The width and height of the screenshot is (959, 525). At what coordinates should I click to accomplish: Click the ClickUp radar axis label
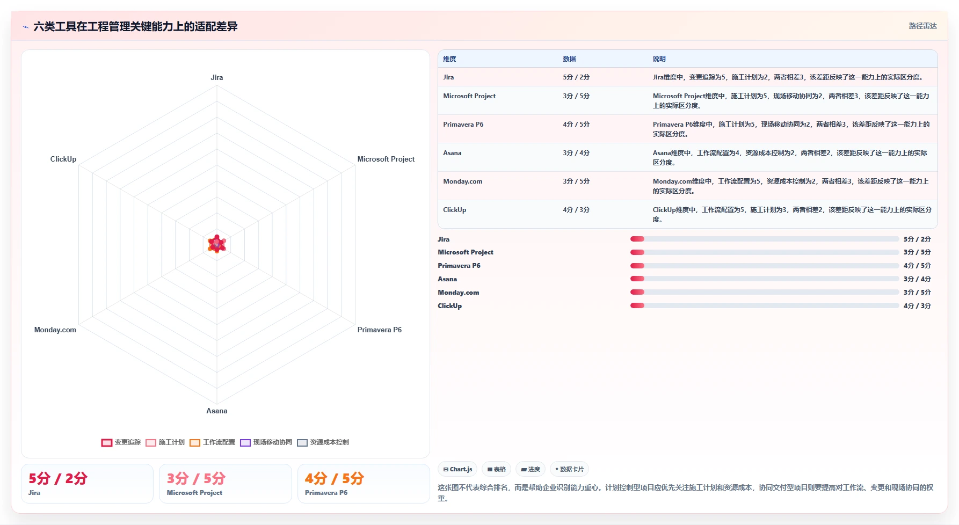coord(63,159)
